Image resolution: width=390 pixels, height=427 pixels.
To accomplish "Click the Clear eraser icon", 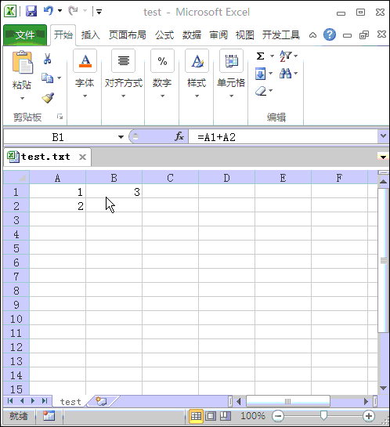I will [261, 91].
